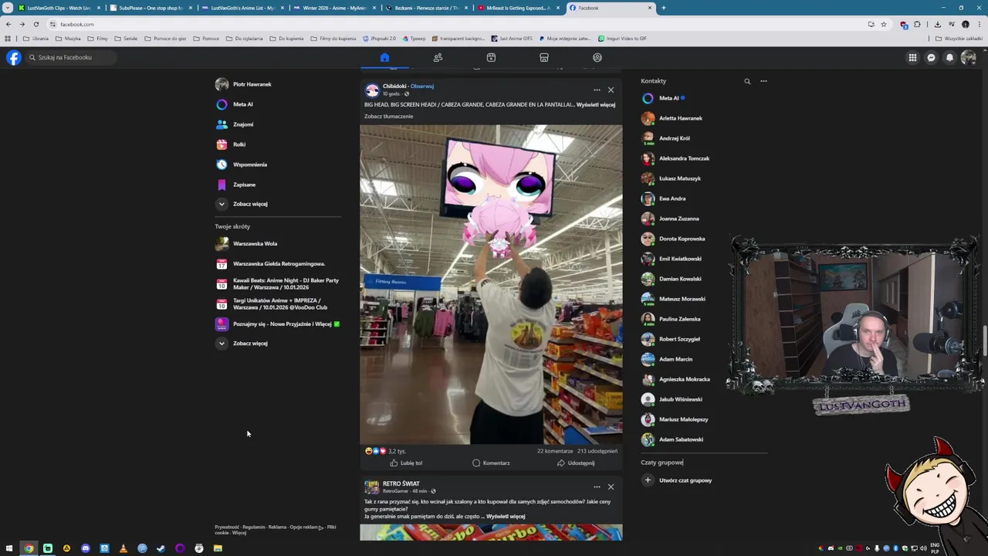Open the Friends icon in top navigation

(438, 57)
